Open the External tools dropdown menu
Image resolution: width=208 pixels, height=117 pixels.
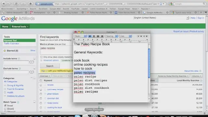pyautogui.click(x=20, y=27)
